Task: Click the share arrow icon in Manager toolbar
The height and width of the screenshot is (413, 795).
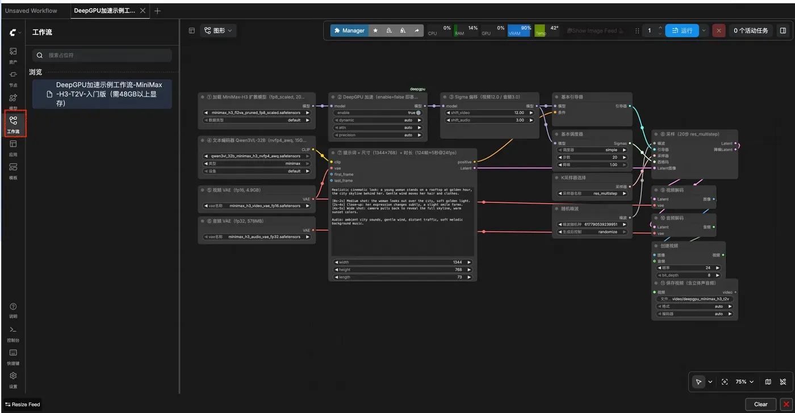Action: click(x=417, y=31)
